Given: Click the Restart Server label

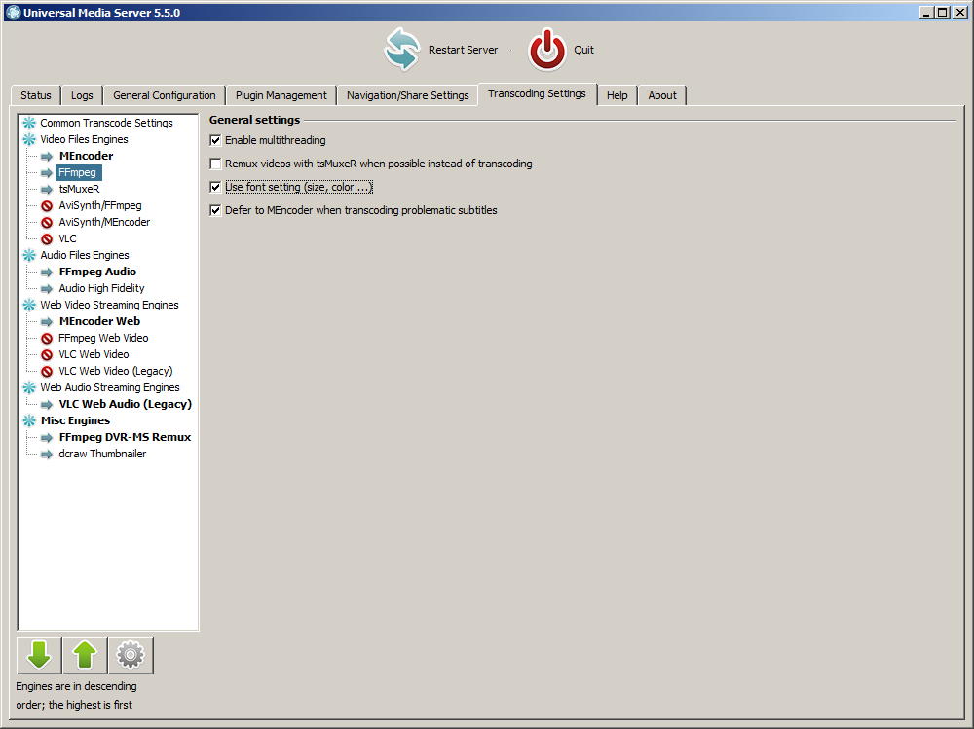Looking at the screenshot, I should tap(463, 50).
